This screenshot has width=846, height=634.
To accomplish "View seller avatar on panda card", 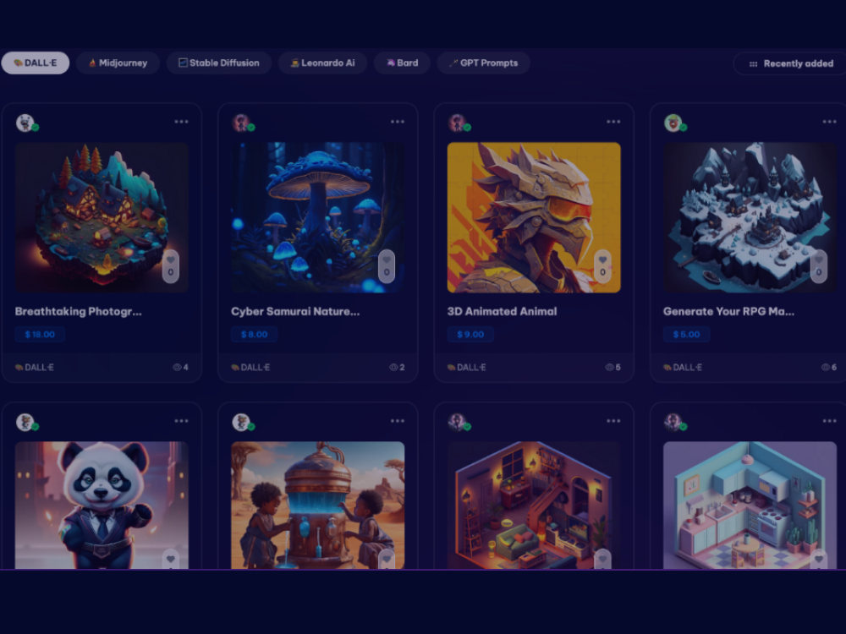I will click(25, 422).
